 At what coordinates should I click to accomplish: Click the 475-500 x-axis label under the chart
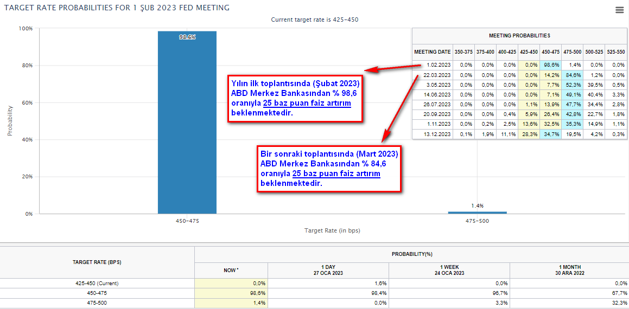[478, 221]
